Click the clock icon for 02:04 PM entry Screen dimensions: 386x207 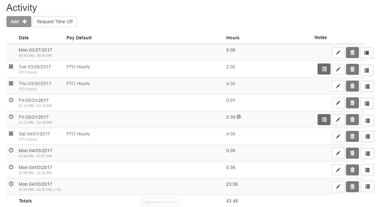pyautogui.click(x=11, y=150)
